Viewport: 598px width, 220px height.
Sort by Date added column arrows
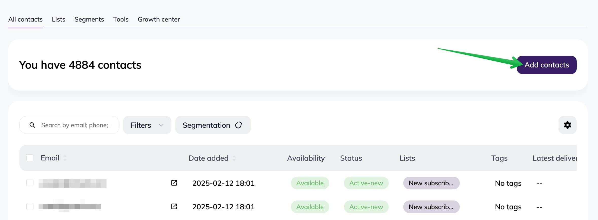click(234, 158)
